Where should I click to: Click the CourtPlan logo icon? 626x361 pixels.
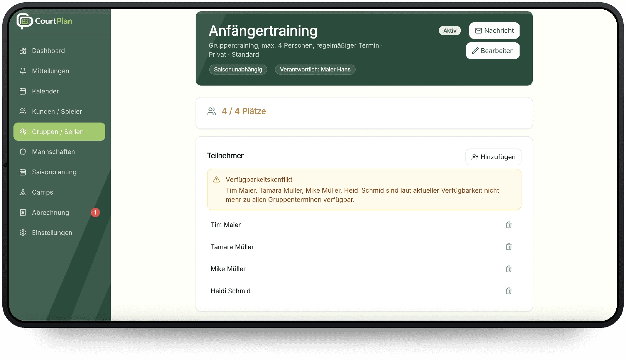click(x=25, y=21)
